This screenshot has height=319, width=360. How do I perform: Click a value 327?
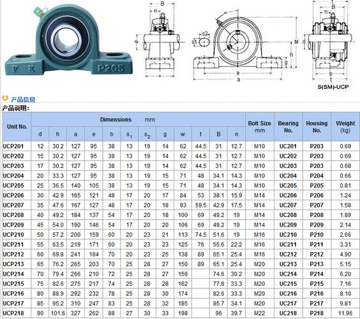(75, 313)
